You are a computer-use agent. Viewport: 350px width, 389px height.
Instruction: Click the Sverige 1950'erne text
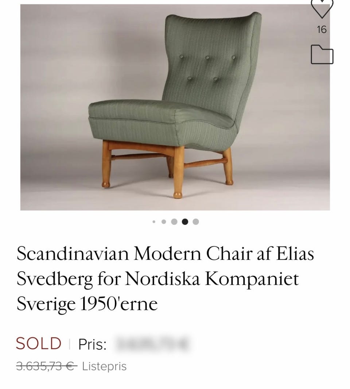click(87, 304)
